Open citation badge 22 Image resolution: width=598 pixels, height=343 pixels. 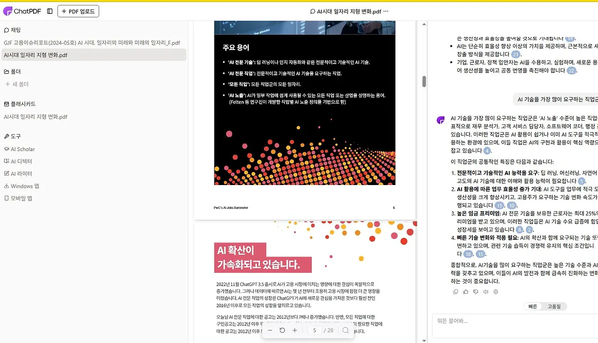click(571, 71)
